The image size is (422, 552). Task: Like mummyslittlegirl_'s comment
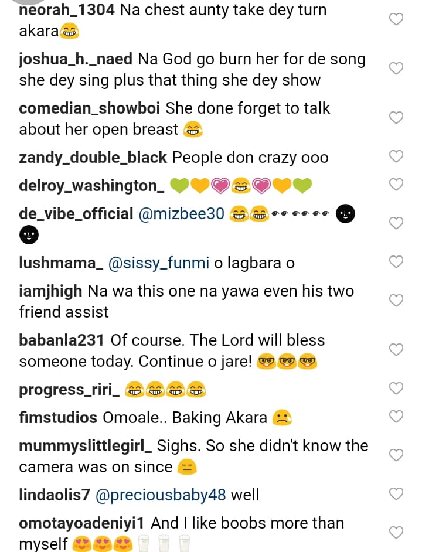pos(397,455)
